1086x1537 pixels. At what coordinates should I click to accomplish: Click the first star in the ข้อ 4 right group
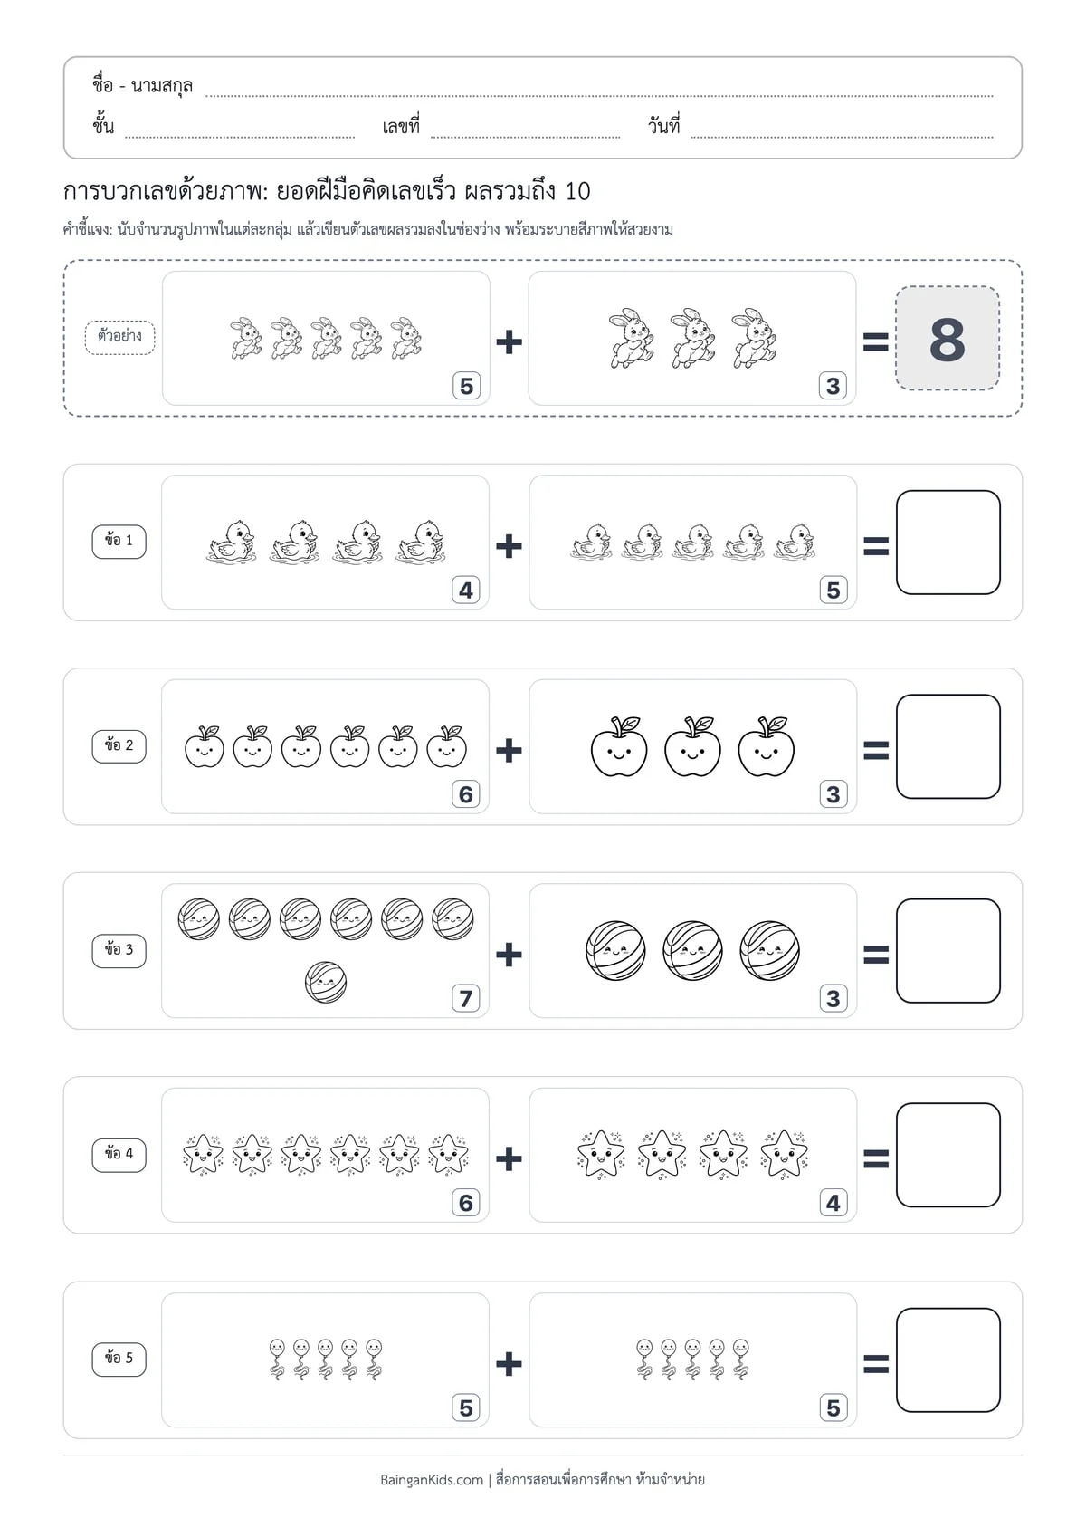[602, 1154]
